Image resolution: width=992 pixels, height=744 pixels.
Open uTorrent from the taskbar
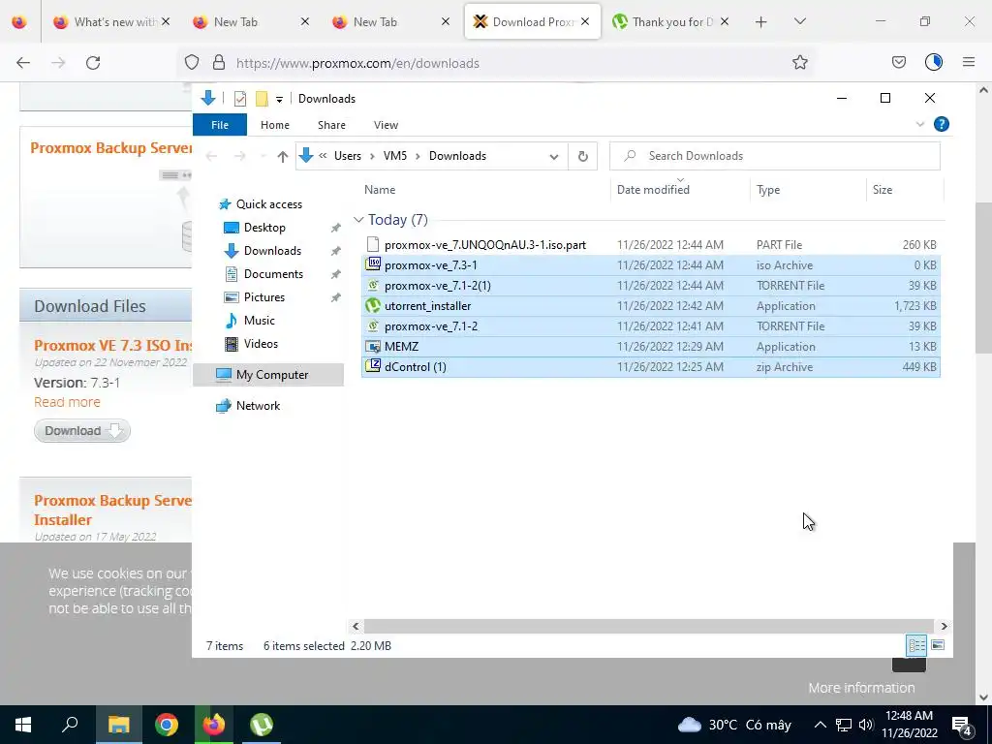(262, 725)
